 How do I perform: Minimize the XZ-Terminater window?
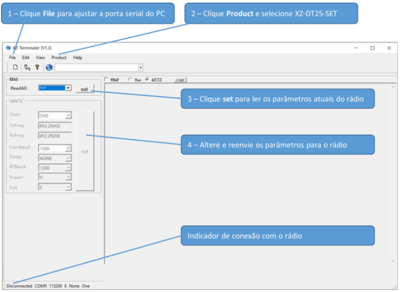point(356,48)
